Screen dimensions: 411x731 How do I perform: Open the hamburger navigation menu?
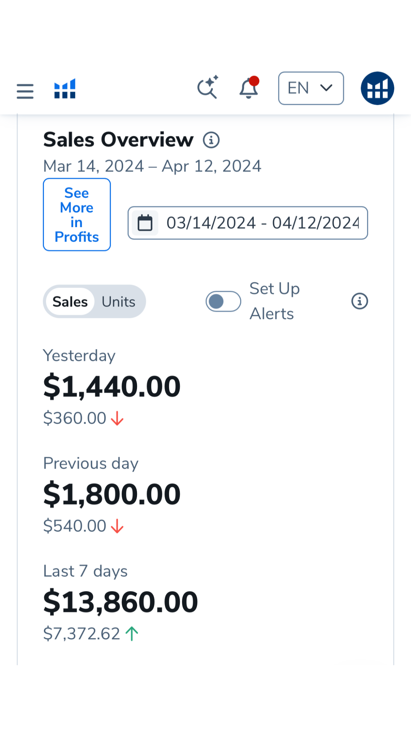[x=25, y=91]
